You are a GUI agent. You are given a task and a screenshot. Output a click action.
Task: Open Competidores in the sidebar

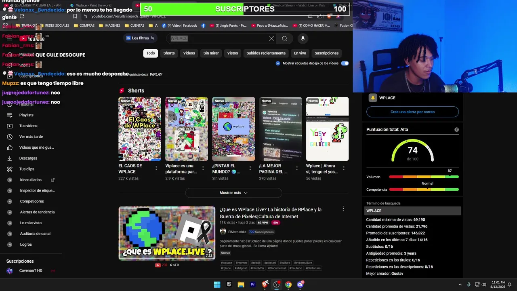coord(32,201)
